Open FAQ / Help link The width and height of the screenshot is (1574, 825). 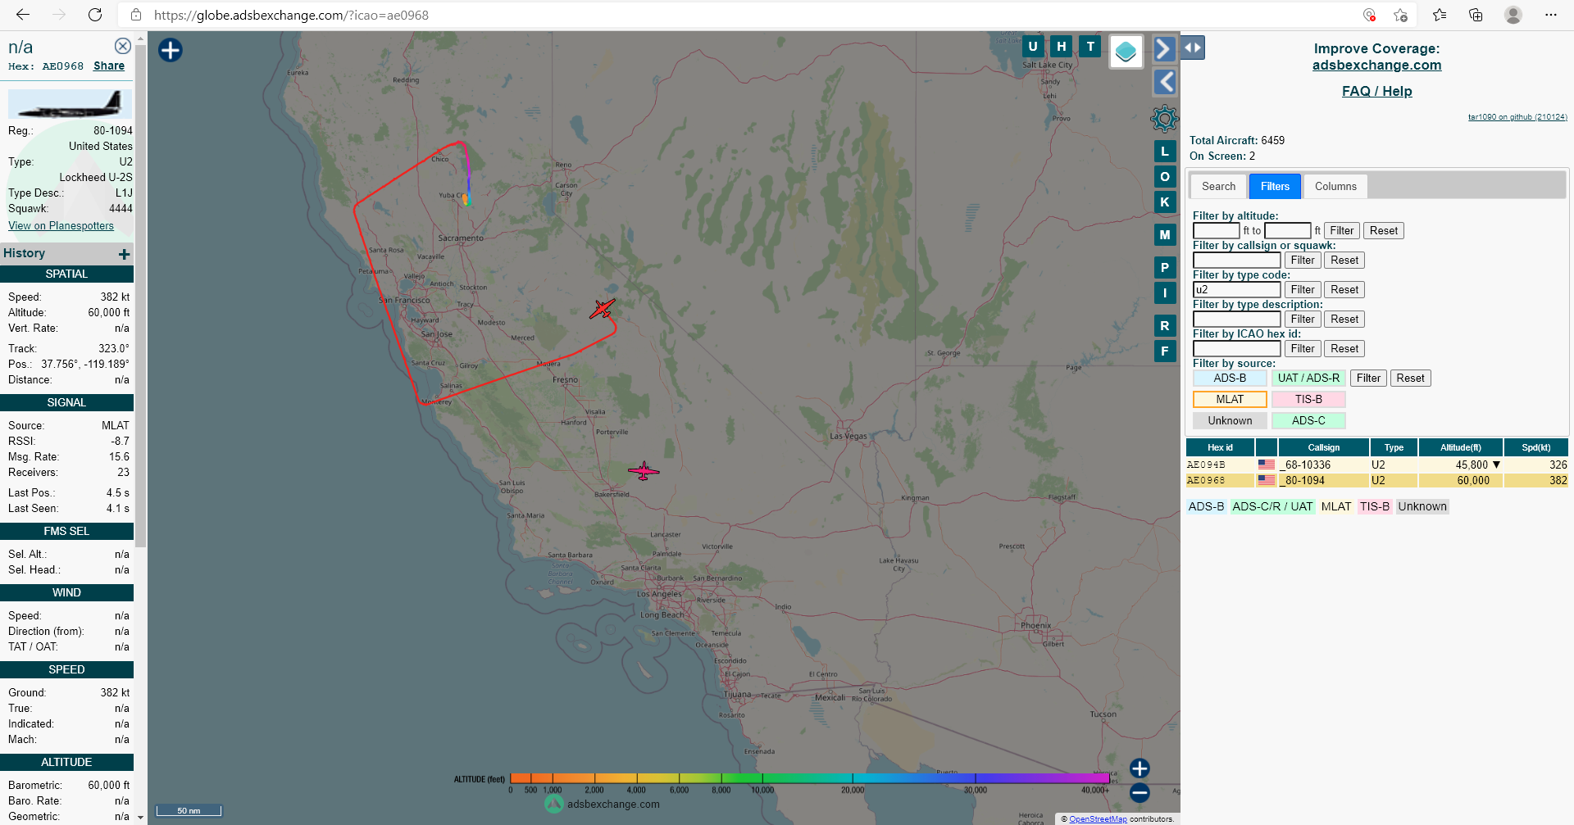point(1376,92)
